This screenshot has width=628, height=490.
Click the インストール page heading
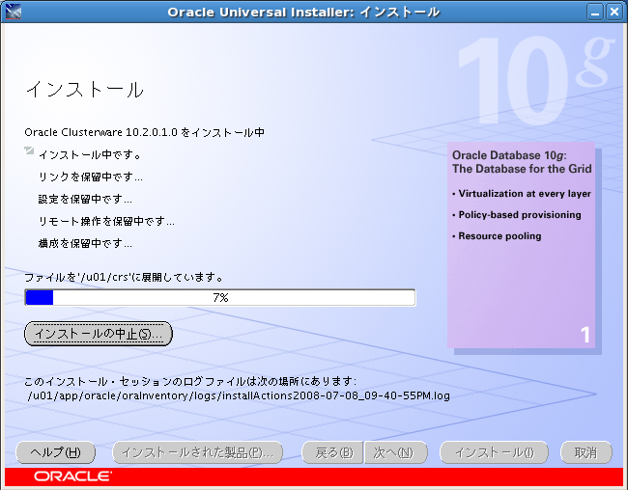point(84,89)
